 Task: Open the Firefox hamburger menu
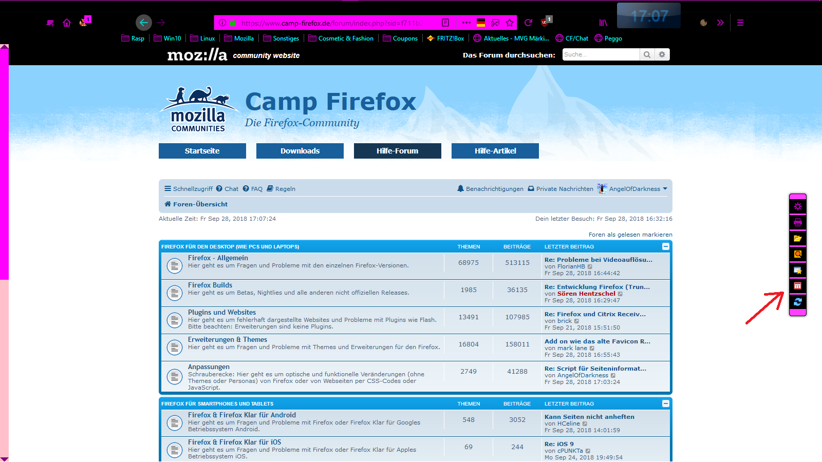740,23
